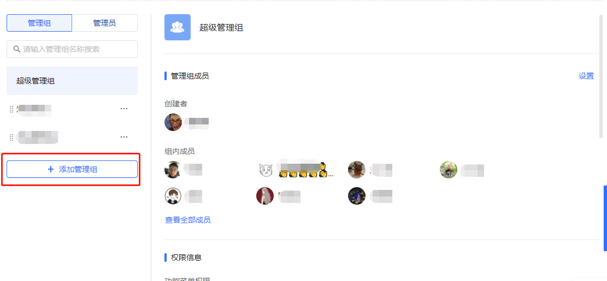Click the blue group icon beside 超级管理组

click(178, 27)
